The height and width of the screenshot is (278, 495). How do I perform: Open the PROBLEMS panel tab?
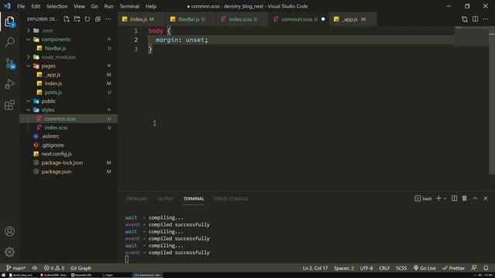coord(137,198)
